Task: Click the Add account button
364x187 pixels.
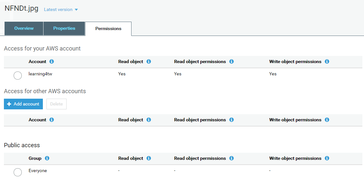Action: [23, 104]
